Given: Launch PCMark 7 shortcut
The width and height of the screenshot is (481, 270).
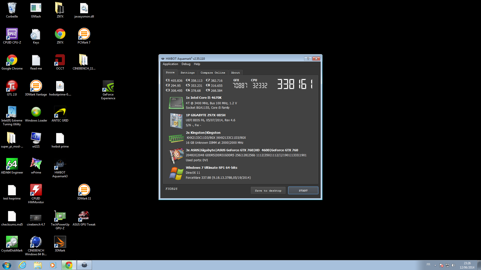Looking at the screenshot, I should pyautogui.click(x=84, y=36).
